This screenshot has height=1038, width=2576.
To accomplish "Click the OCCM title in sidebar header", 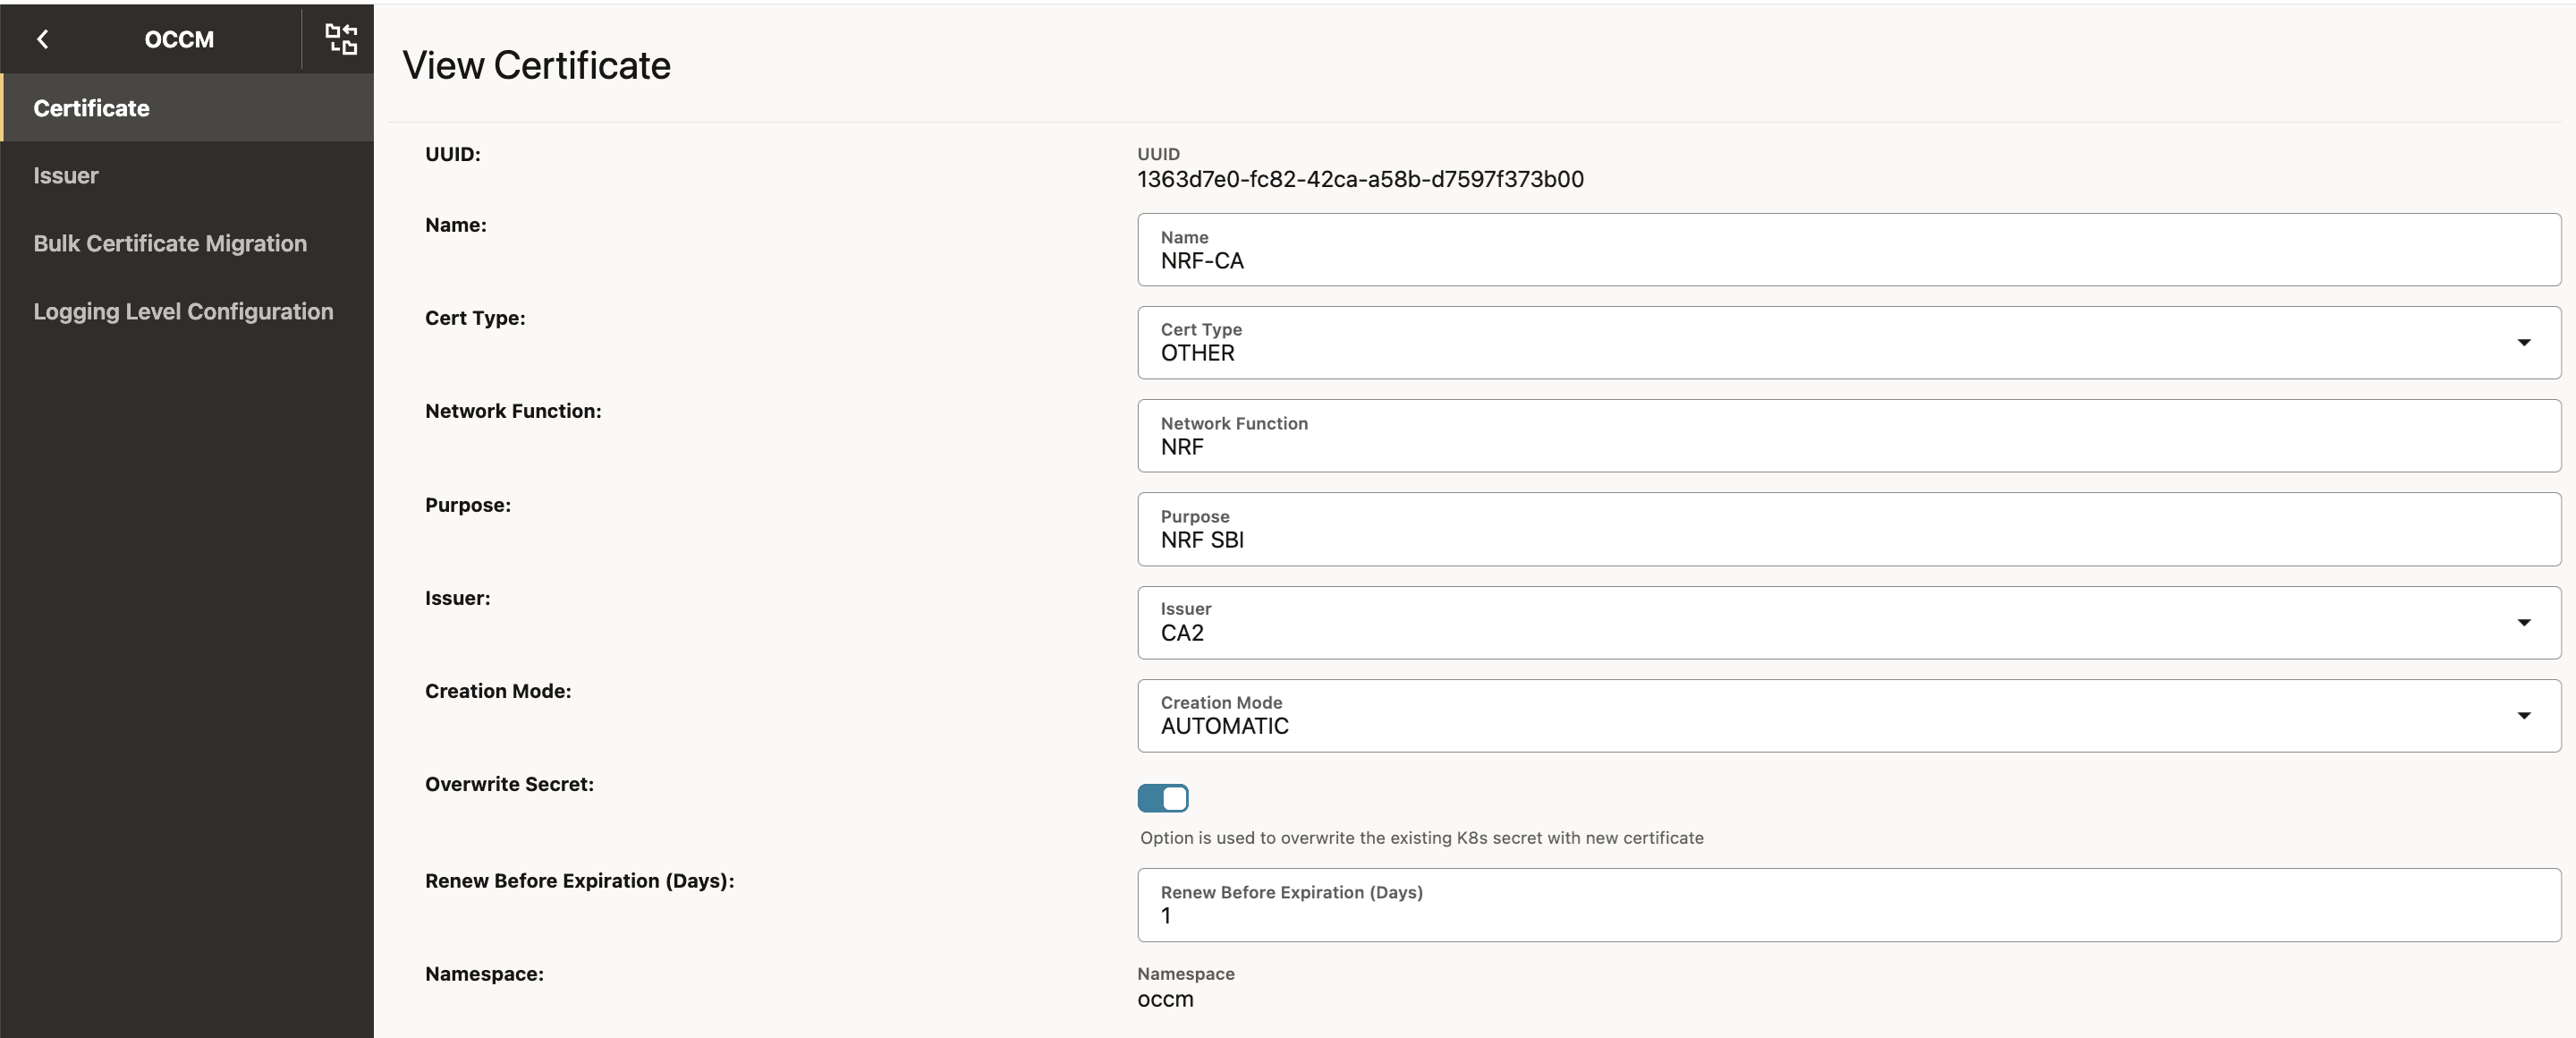I will click(179, 39).
